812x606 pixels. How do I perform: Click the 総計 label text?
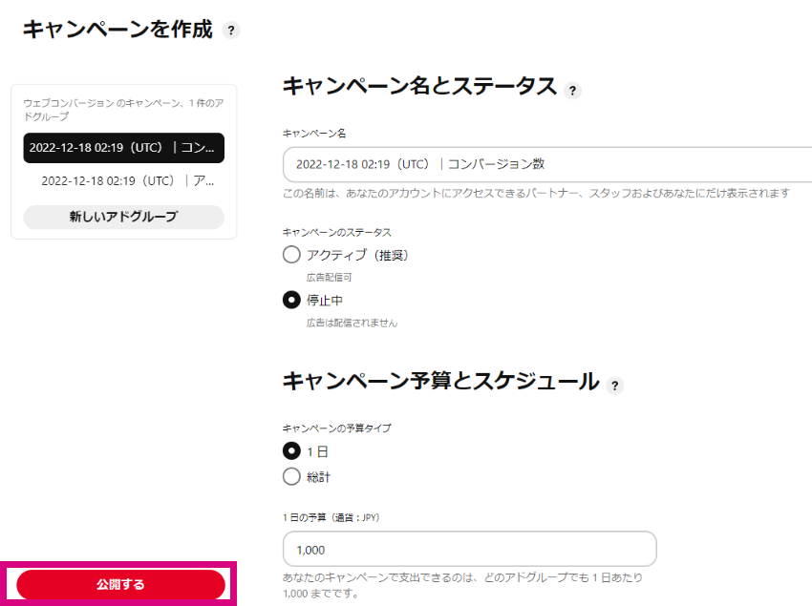click(x=318, y=477)
